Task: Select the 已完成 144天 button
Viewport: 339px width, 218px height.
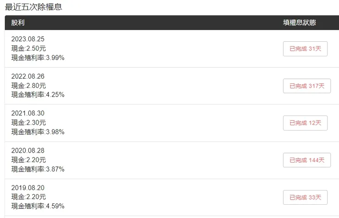Action: tap(306, 160)
